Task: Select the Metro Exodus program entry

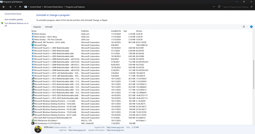Action: point(40,34)
